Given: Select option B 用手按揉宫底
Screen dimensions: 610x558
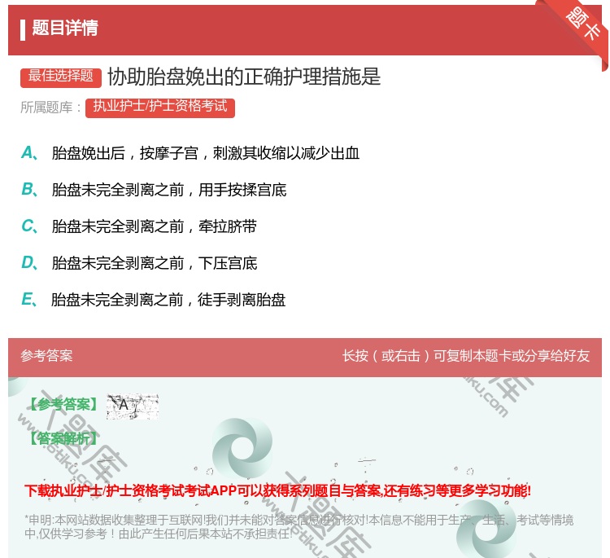Looking at the screenshot, I should coord(154,190).
